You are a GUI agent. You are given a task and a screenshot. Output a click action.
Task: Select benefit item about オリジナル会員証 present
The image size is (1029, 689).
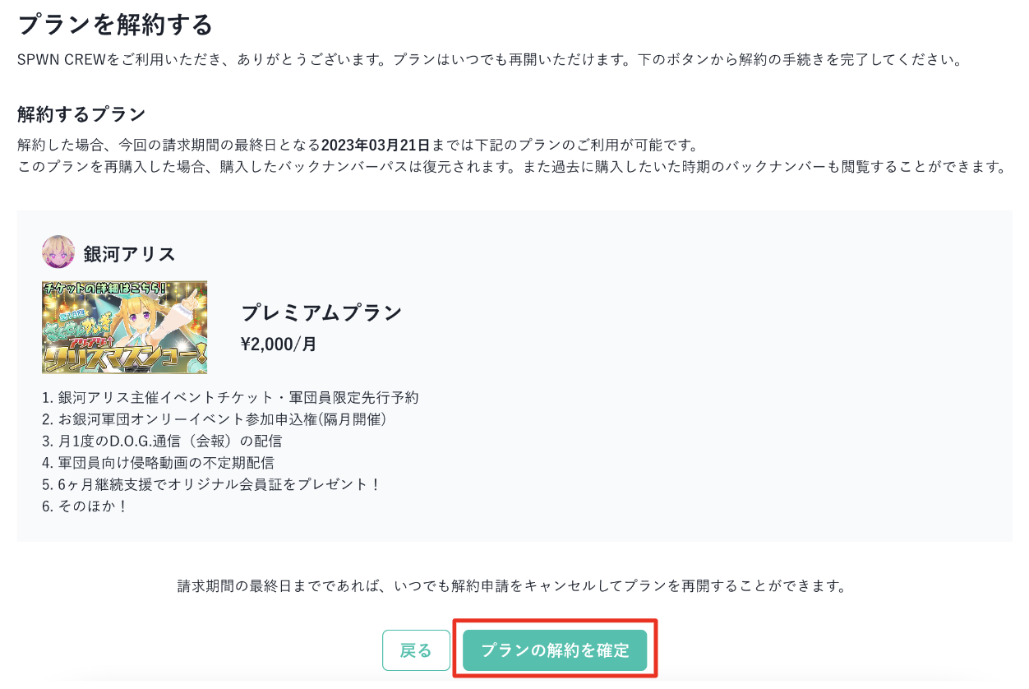pos(211,484)
